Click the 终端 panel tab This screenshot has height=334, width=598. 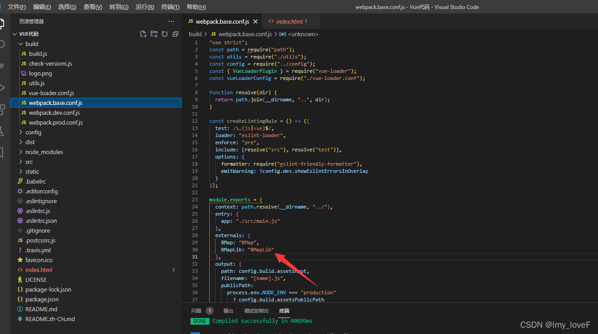(285, 310)
